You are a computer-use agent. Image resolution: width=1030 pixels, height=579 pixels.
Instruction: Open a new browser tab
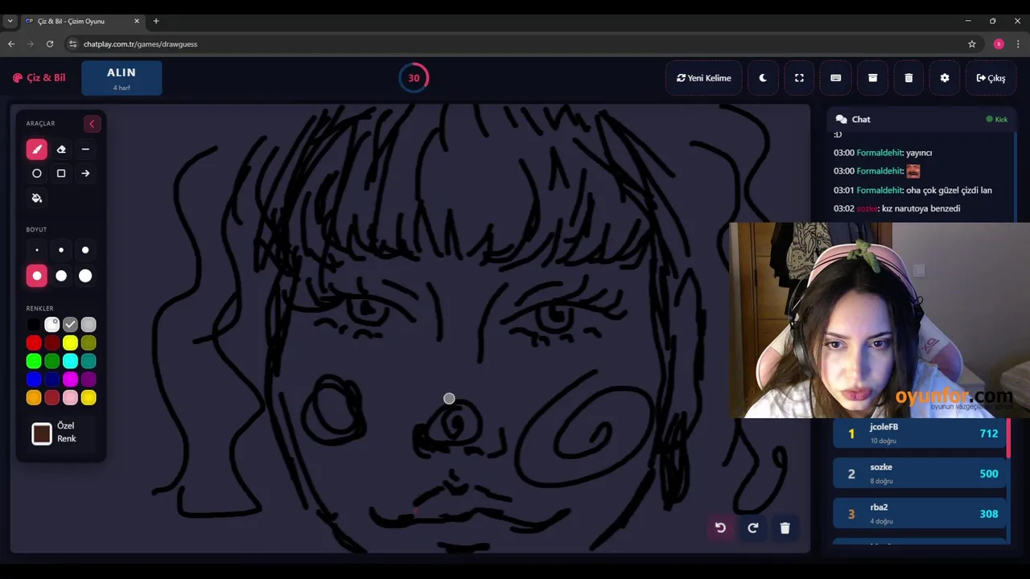pos(156,21)
